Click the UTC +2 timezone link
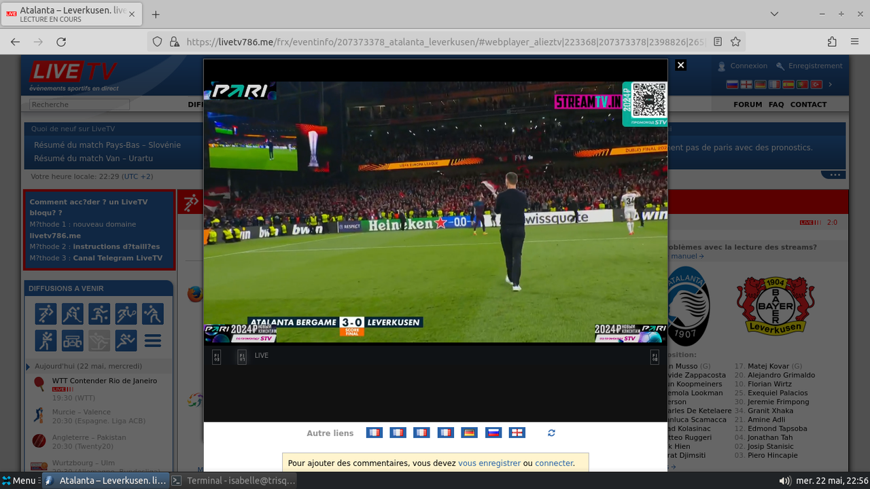This screenshot has height=489, width=870. click(x=138, y=177)
